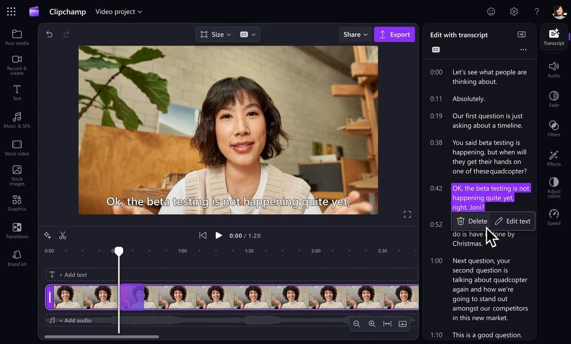This screenshot has width=571, height=344.
Task: Open Adjust colors panel
Action: [x=553, y=187]
